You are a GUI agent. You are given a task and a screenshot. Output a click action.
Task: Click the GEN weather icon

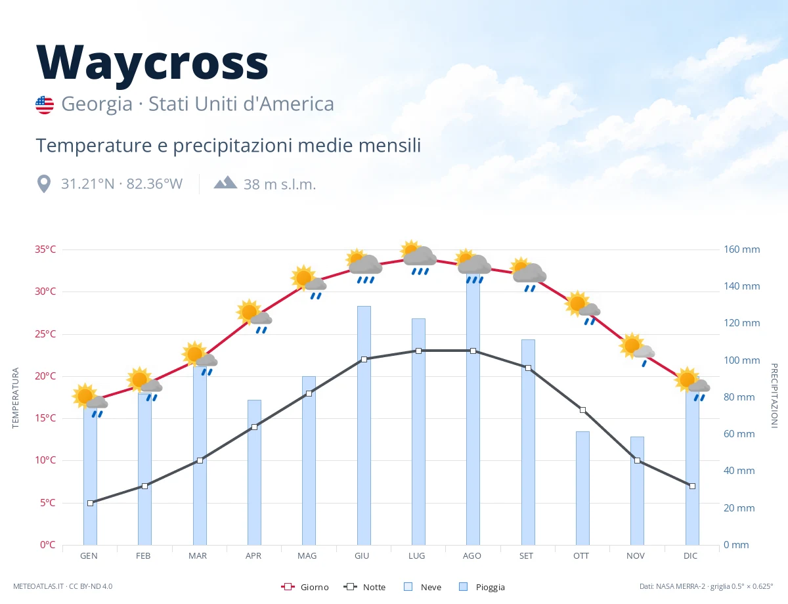(x=90, y=400)
